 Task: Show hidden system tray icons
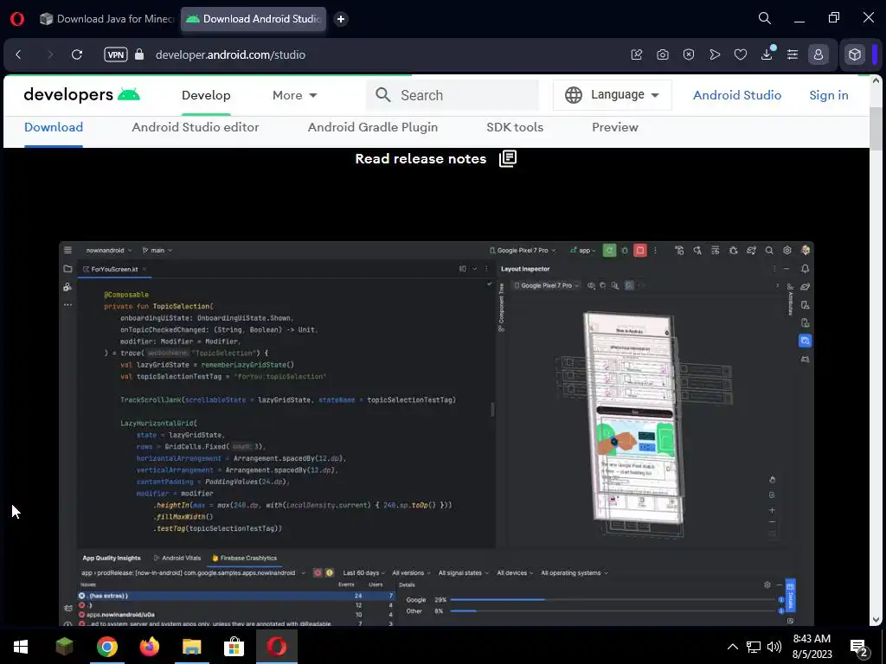732,647
